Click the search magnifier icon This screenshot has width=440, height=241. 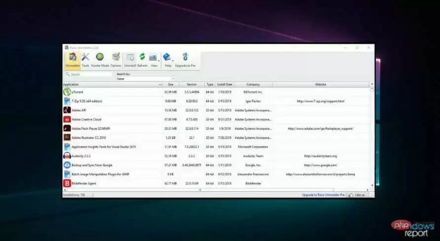(68, 74)
